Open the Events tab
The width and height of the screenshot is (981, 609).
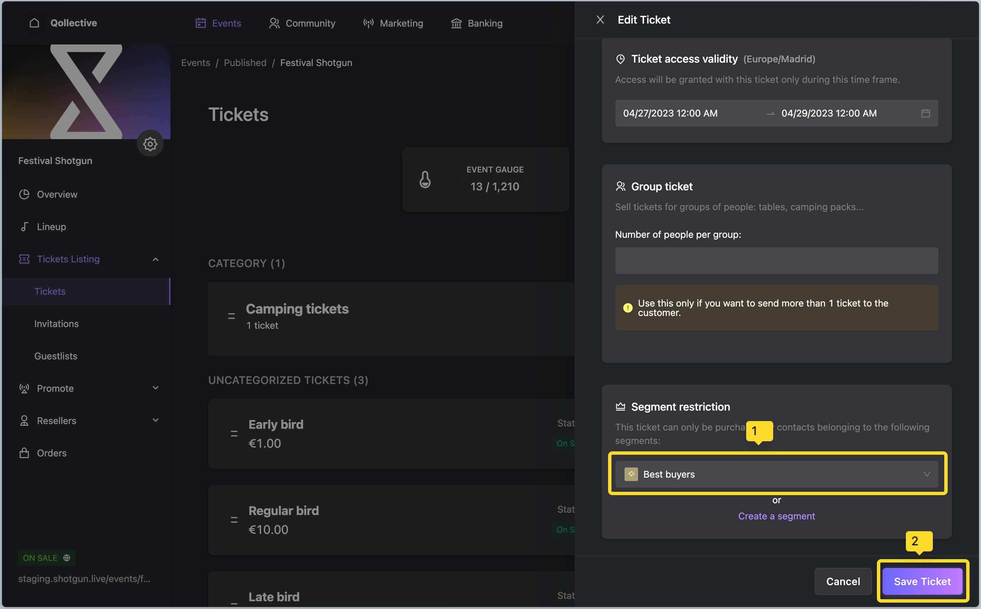click(x=218, y=23)
